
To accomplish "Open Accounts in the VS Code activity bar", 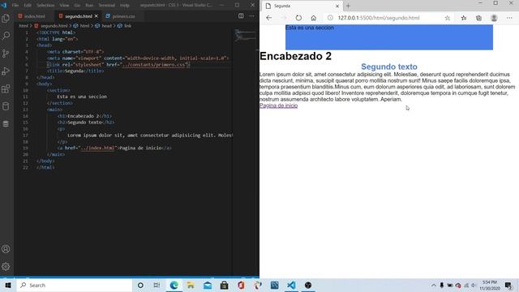I will pos(6,249).
